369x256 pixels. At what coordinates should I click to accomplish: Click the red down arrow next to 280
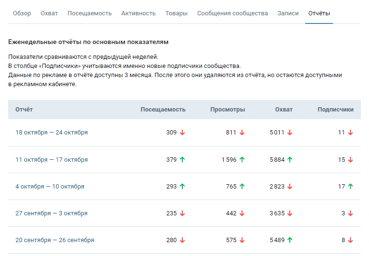(182, 240)
